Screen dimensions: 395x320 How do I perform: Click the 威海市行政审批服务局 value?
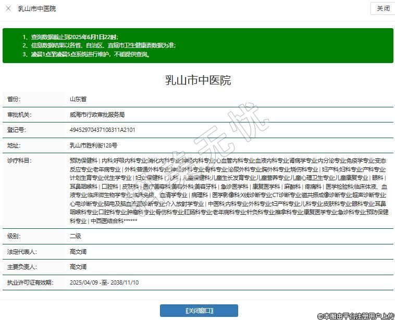pyautogui.click(x=97, y=115)
